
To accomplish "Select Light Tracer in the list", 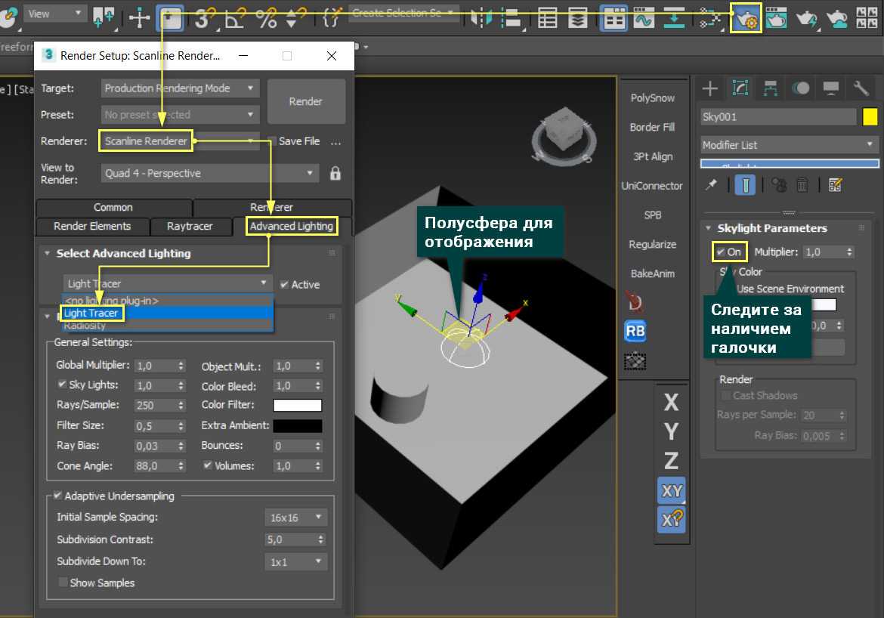I will point(91,313).
